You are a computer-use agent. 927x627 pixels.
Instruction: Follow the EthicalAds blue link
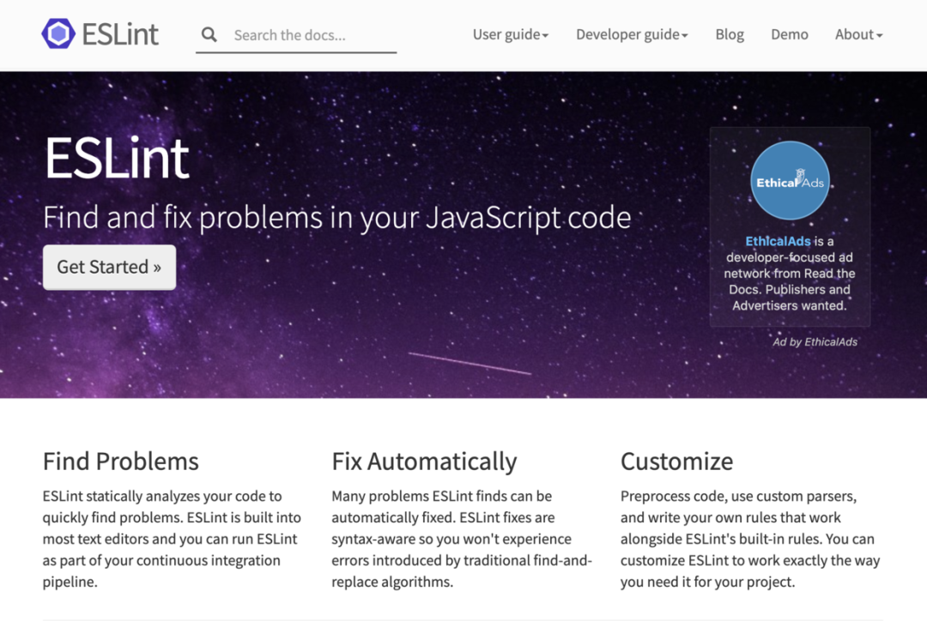[778, 241]
